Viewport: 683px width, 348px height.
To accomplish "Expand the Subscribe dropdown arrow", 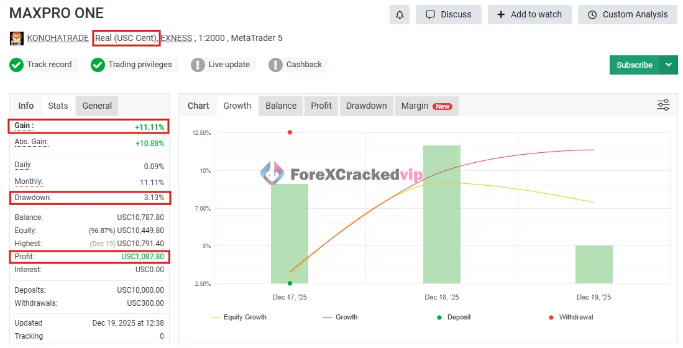I will click(668, 65).
